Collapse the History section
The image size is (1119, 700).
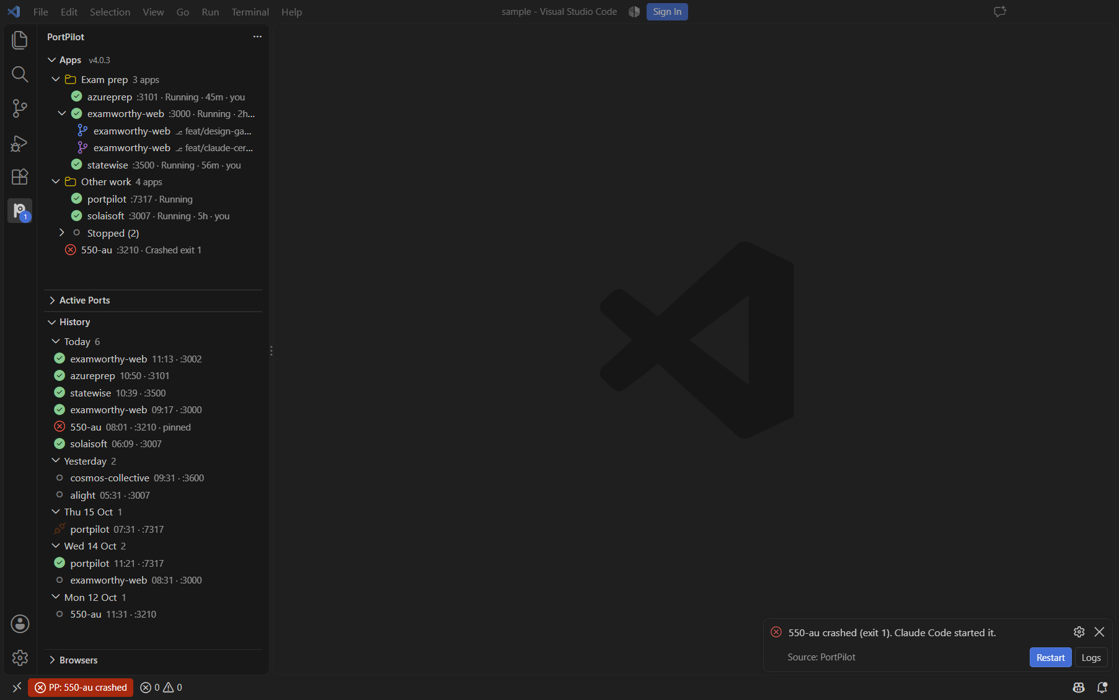[x=52, y=322]
